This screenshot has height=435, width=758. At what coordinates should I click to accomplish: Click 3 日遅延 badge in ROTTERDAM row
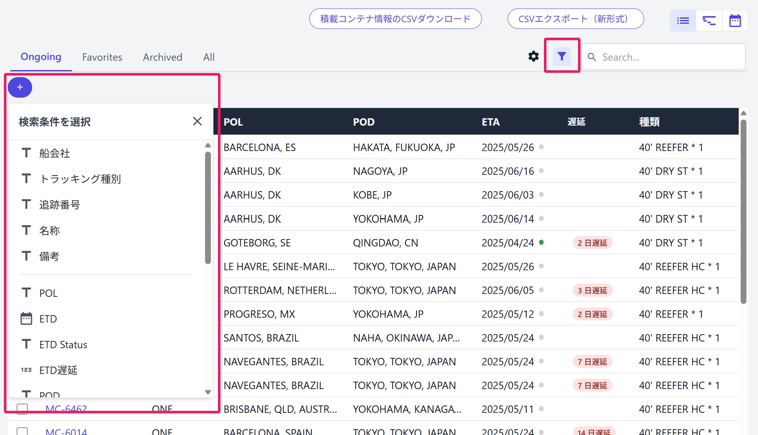(x=592, y=290)
